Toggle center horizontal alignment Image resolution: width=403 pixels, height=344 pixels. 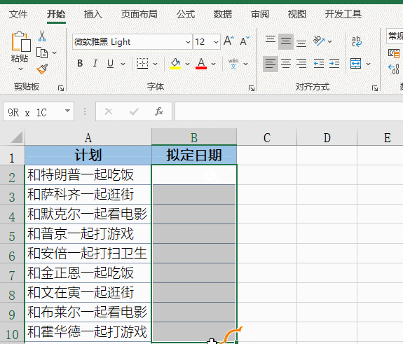[286, 64]
